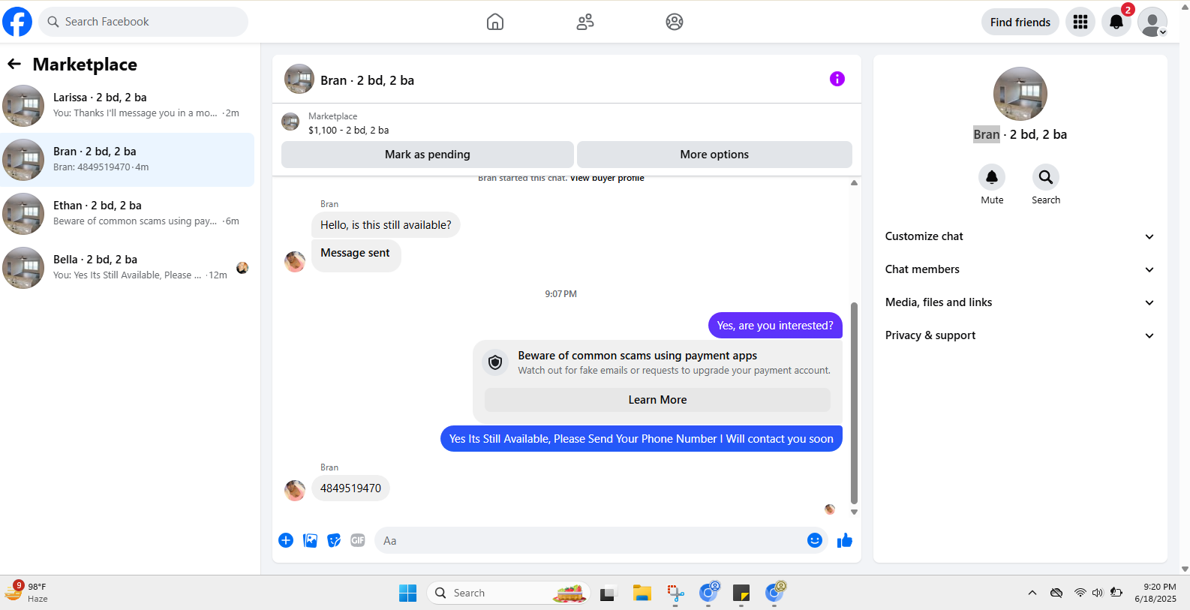Viewport: 1190px width, 610px height.
Task: Expand the Chat members section
Action: coord(1020,269)
